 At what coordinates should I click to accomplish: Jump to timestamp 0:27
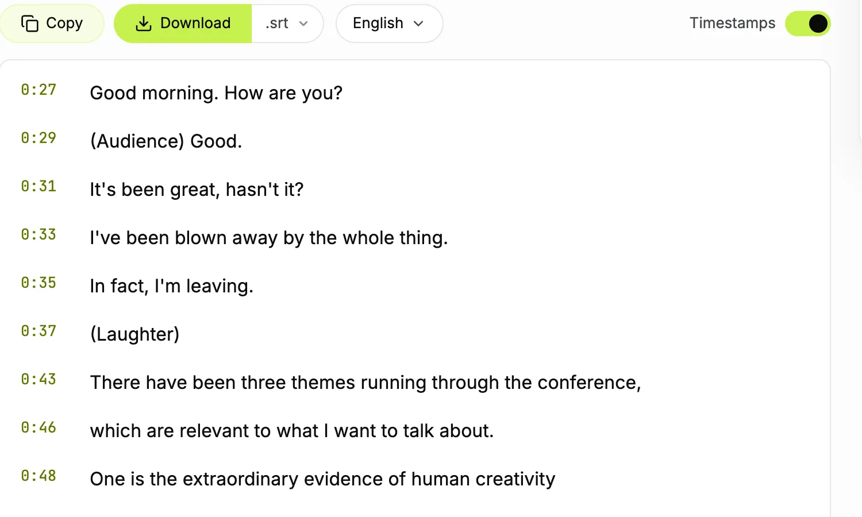coord(39,90)
